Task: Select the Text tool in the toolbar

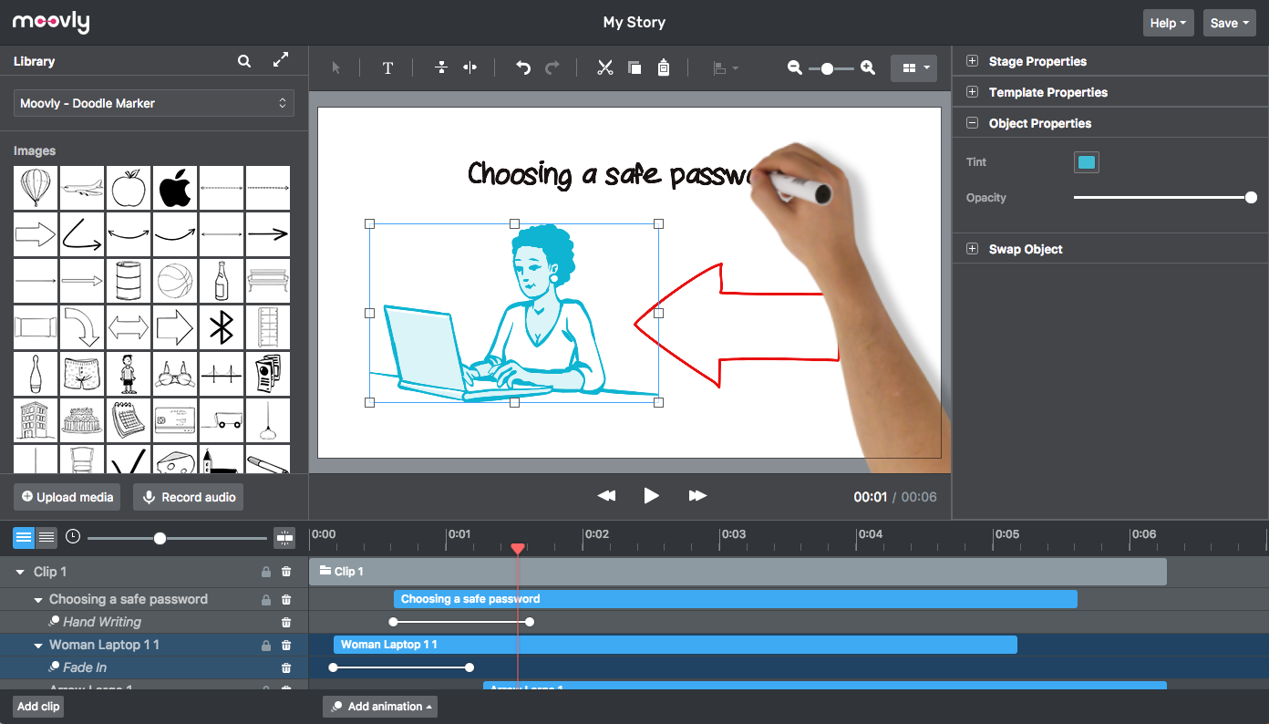Action: click(x=387, y=67)
